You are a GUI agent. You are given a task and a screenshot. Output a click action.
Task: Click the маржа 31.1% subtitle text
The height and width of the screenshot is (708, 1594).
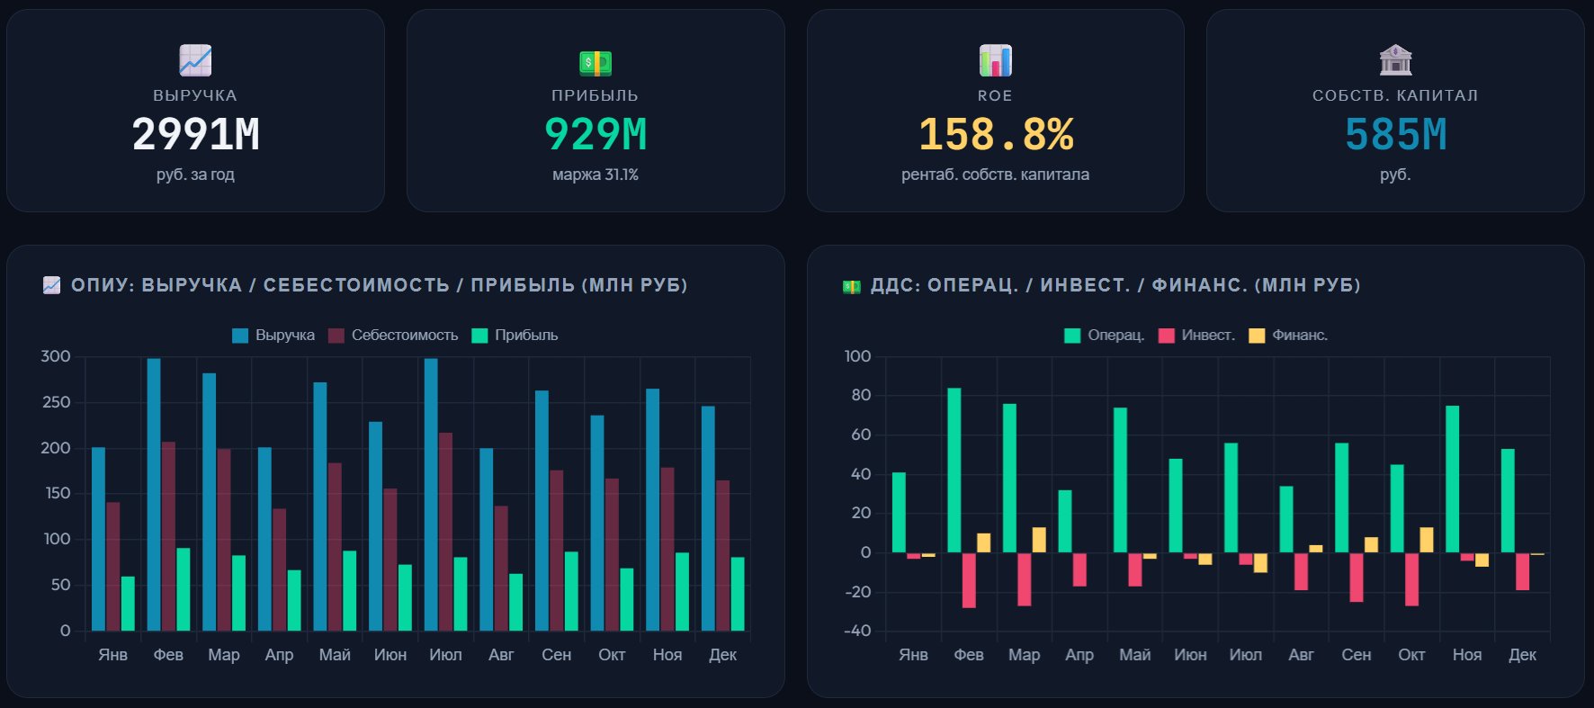595,175
